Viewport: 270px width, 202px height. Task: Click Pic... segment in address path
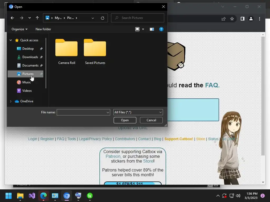tap(70, 18)
